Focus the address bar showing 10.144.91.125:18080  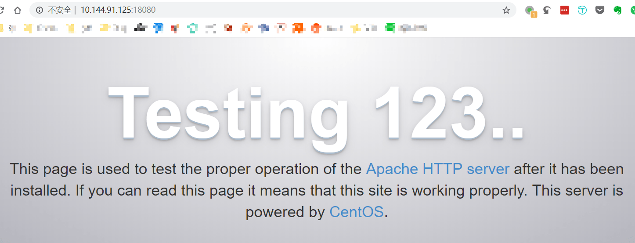tap(272, 10)
